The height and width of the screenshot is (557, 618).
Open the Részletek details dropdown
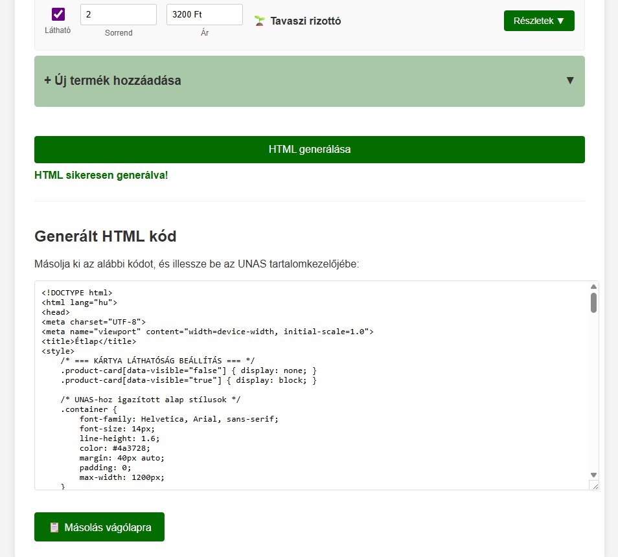538,21
